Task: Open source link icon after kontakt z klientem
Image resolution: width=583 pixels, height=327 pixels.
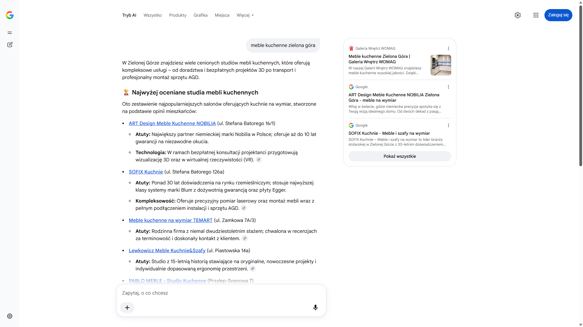Action: pyautogui.click(x=245, y=239)
